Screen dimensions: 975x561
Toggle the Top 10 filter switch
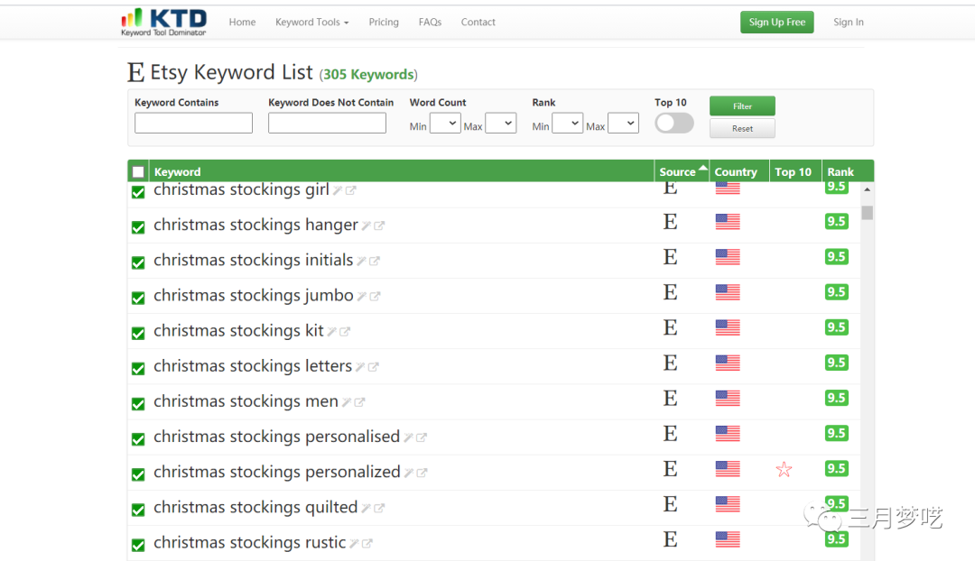(673, 124)
